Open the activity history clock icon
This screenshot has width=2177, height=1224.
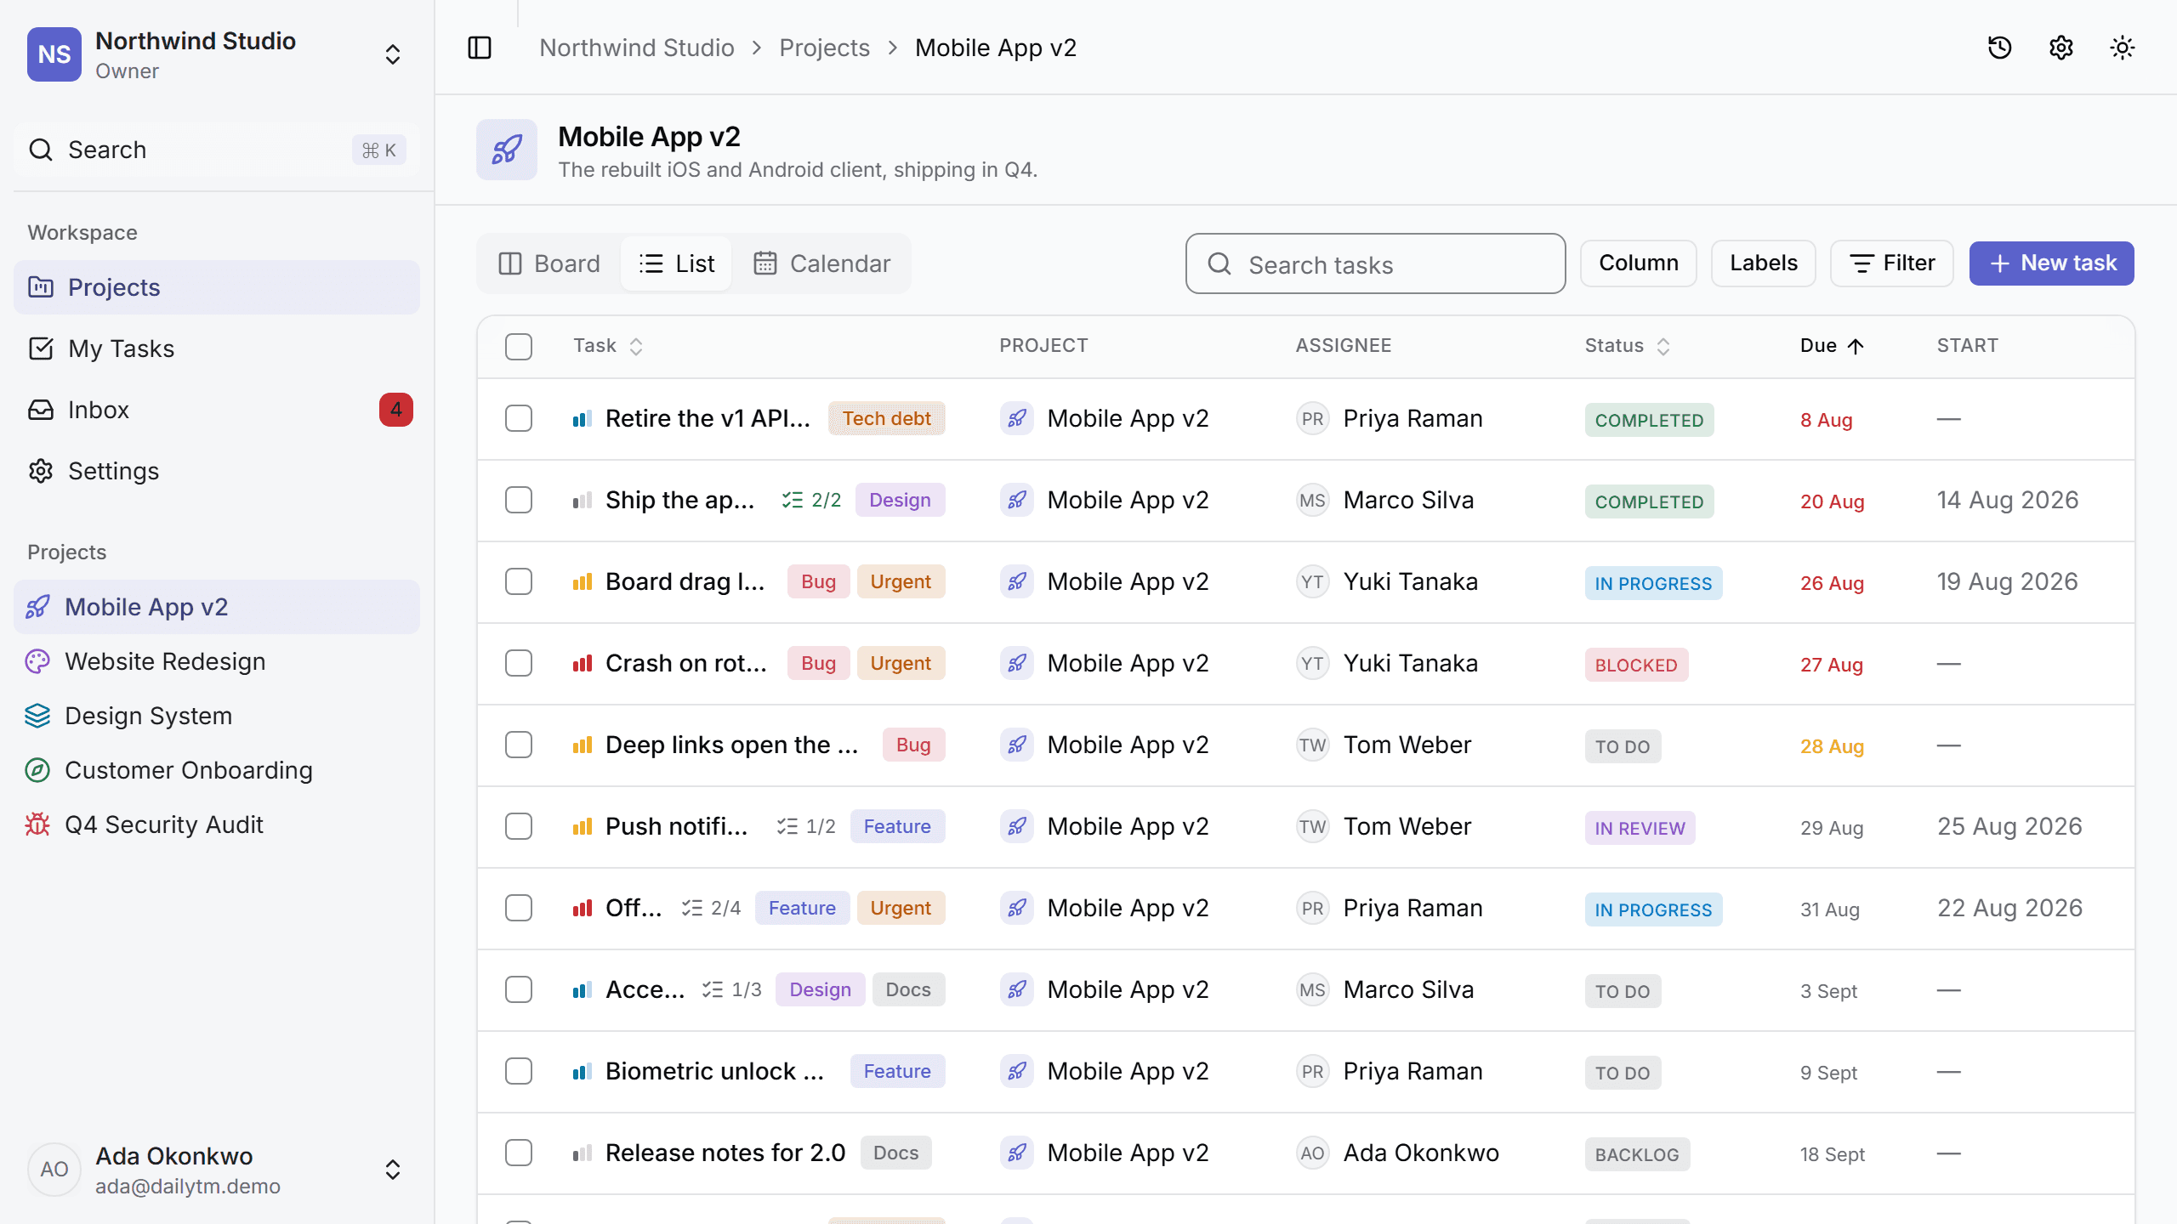click(x=2000, y=48)
